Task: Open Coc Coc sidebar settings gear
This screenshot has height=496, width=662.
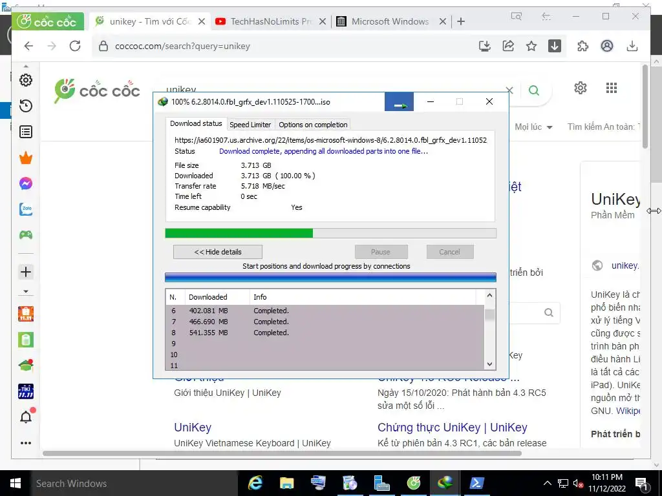Action: 26,80
